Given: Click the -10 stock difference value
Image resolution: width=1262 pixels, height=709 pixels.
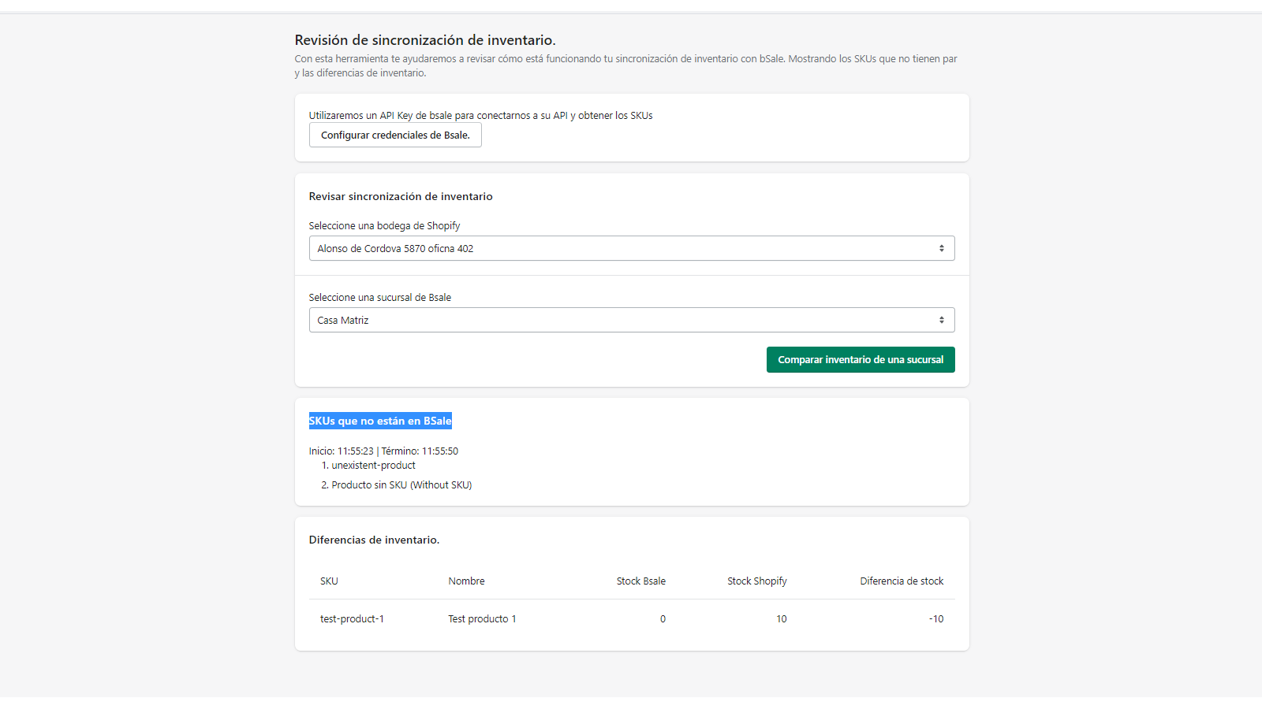Looking at the screenshot, I should 935,619.
